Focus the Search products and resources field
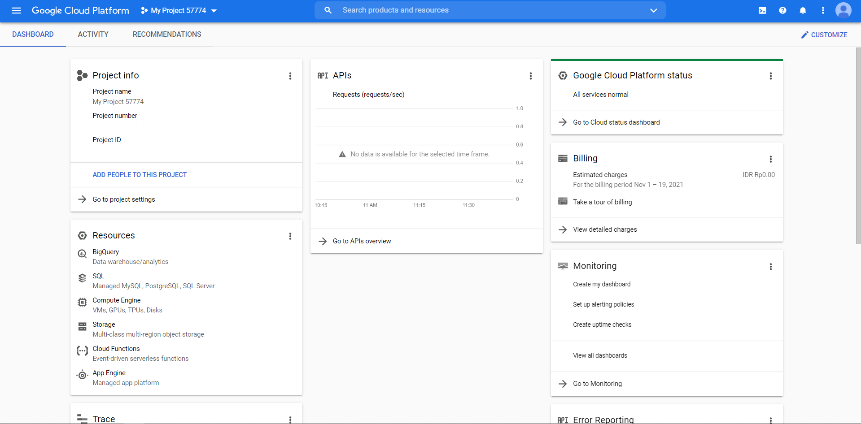 (x=490, y=10)
